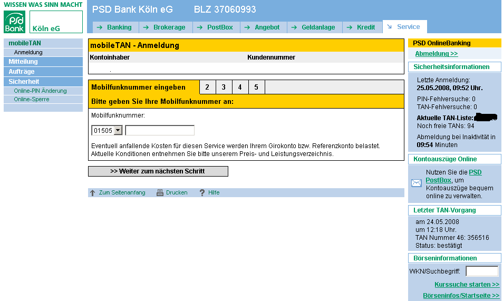Click the Mobilfunknummer text field
Image resolution: width=503 pixels, height=301 pixels.
(160, 130)
